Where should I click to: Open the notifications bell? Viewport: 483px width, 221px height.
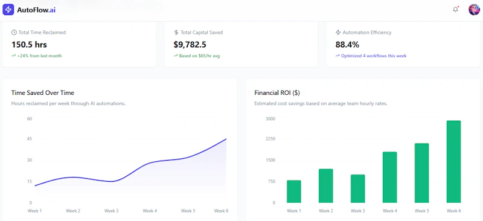point(456,10)
